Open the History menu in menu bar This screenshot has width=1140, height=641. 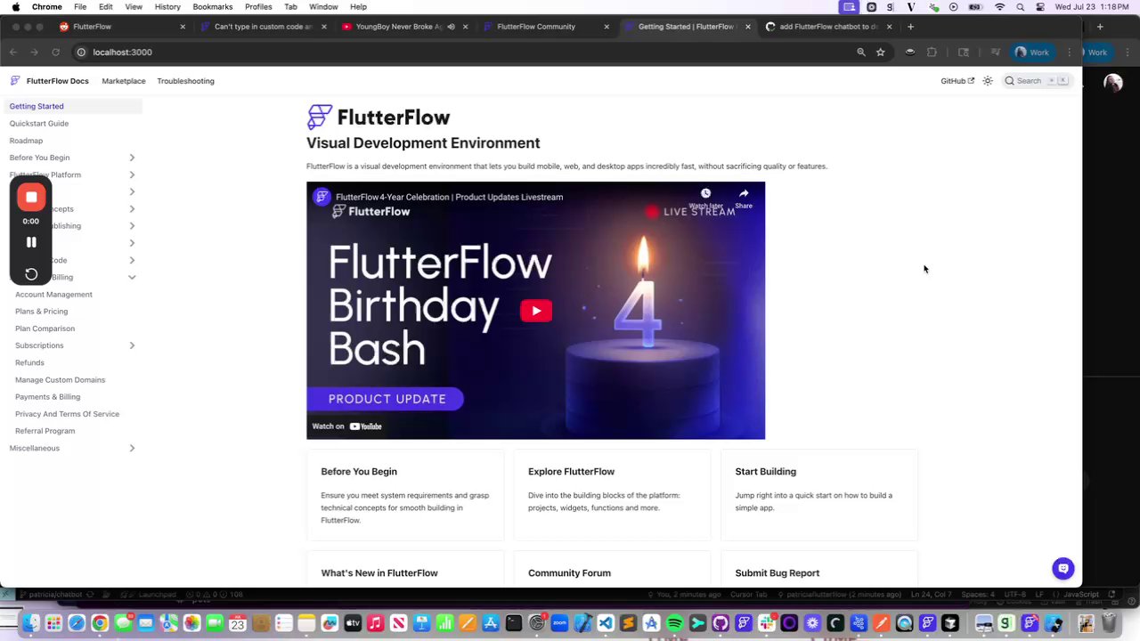(x=167, y=7)
